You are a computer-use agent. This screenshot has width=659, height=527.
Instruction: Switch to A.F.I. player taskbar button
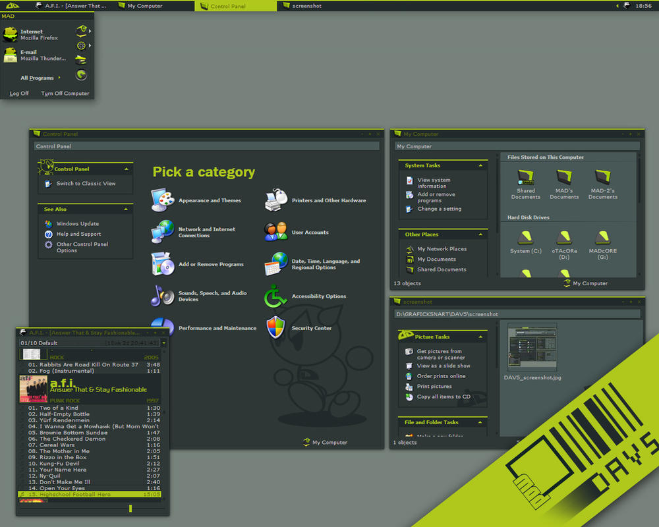(71, 6)
